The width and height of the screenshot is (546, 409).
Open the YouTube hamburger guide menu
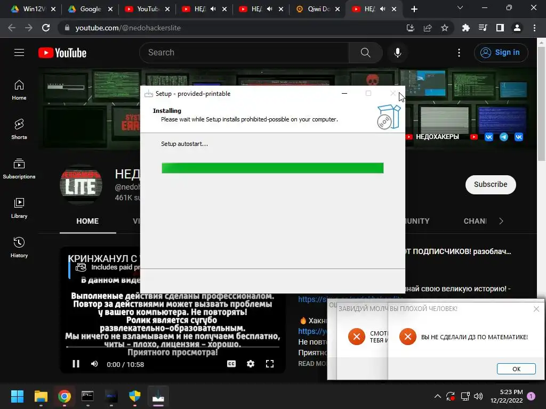click(19, 53)
